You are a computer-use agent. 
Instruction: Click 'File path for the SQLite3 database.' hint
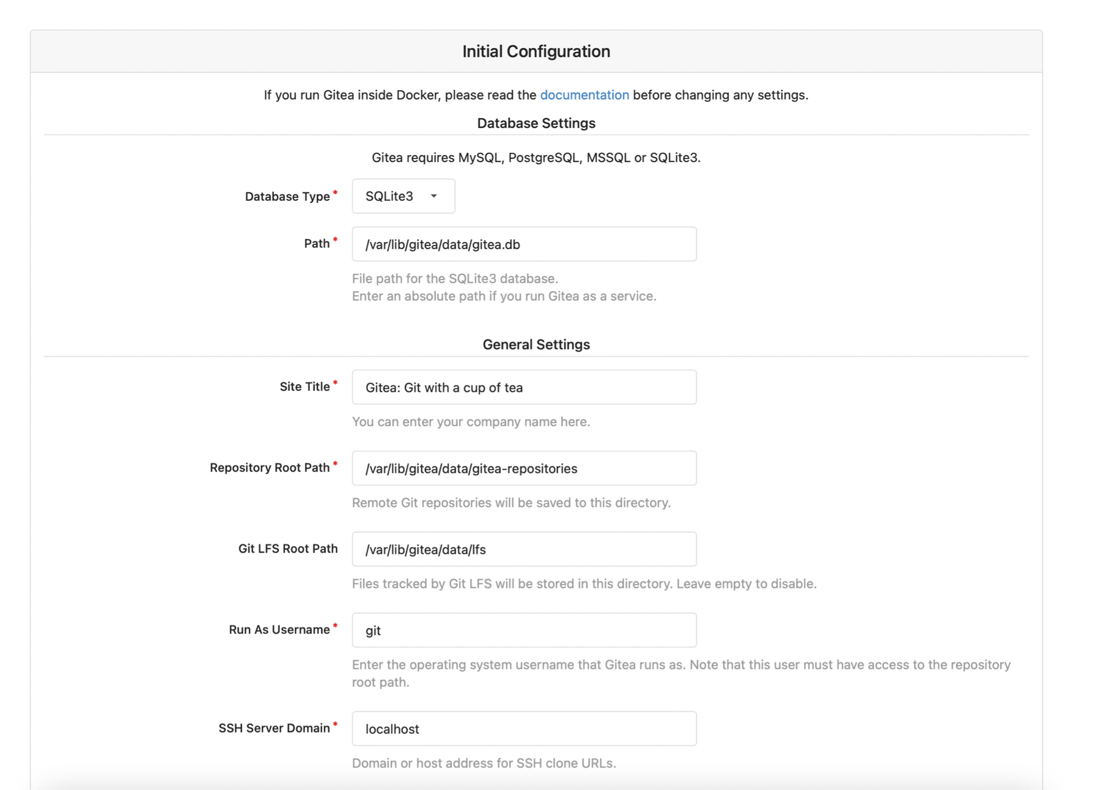455,278
